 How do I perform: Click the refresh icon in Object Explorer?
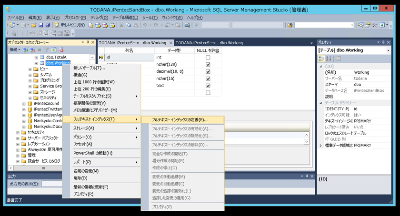53,50
